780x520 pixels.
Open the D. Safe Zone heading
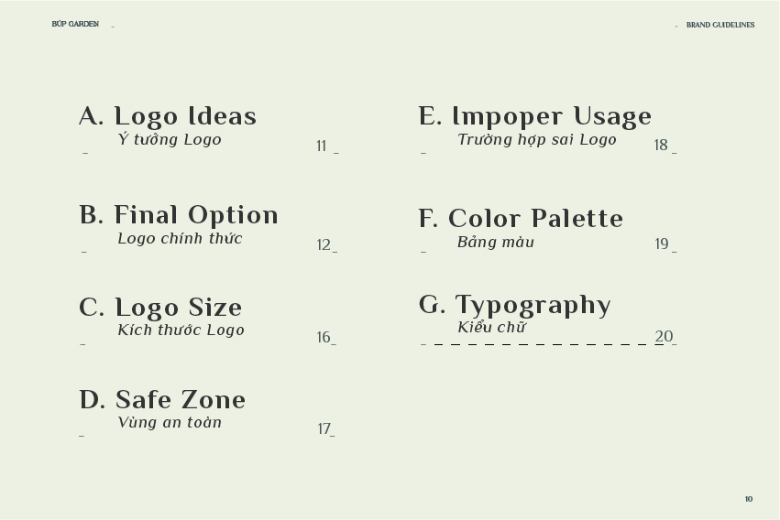coord(162,400)
